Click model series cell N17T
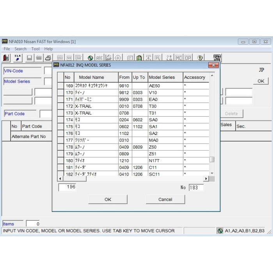Viewport: 273px width, 273px height. click(165, 161)
